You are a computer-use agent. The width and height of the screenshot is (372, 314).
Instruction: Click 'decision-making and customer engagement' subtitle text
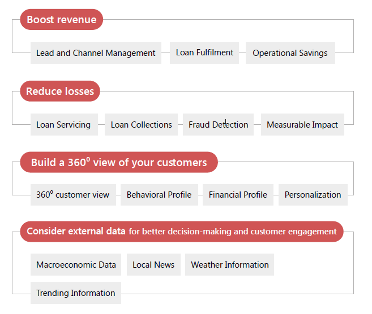pos(252,232)
